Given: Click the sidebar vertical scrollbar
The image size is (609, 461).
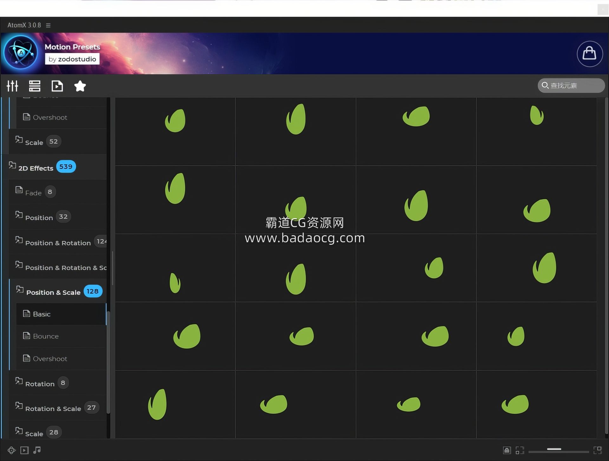Looking at the screenshot, I should pos(108,362).
